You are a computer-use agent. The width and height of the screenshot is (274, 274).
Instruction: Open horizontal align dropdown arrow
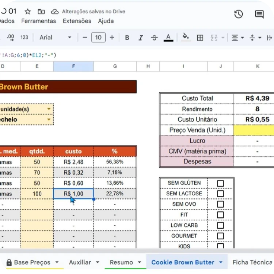[x=242, y=38]
